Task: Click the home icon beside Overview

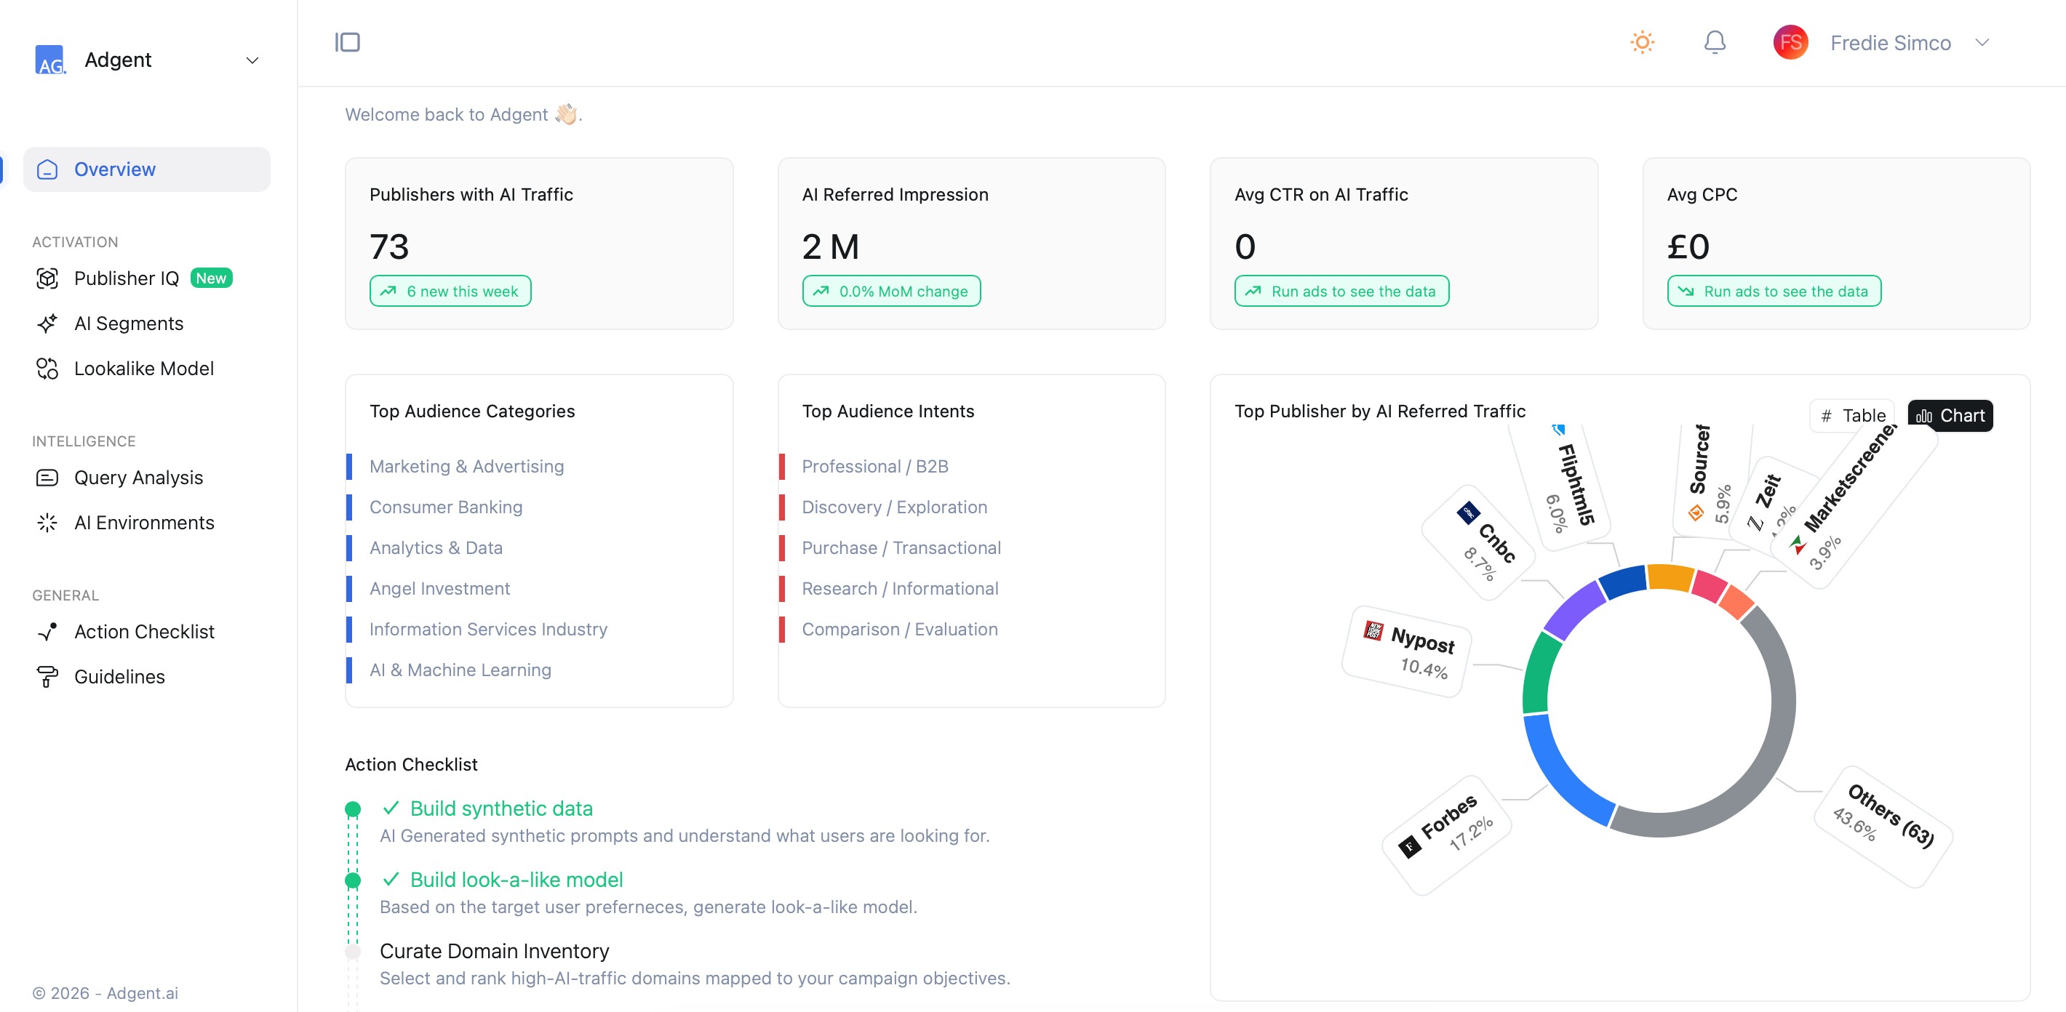Action: pos(47,169)
